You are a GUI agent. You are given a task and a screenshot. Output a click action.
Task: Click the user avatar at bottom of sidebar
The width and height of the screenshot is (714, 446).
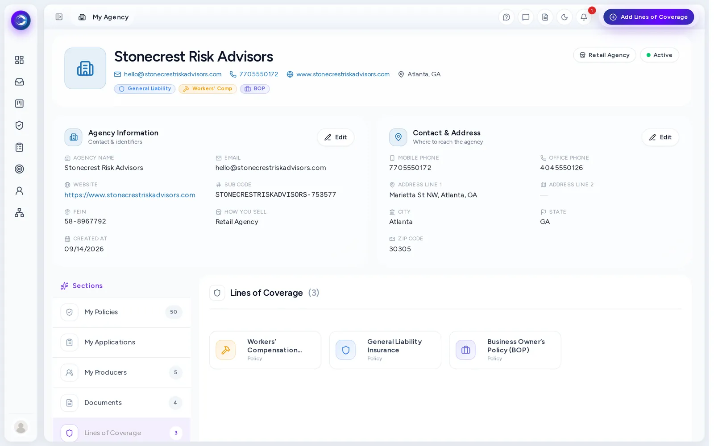tap(21, 427)
